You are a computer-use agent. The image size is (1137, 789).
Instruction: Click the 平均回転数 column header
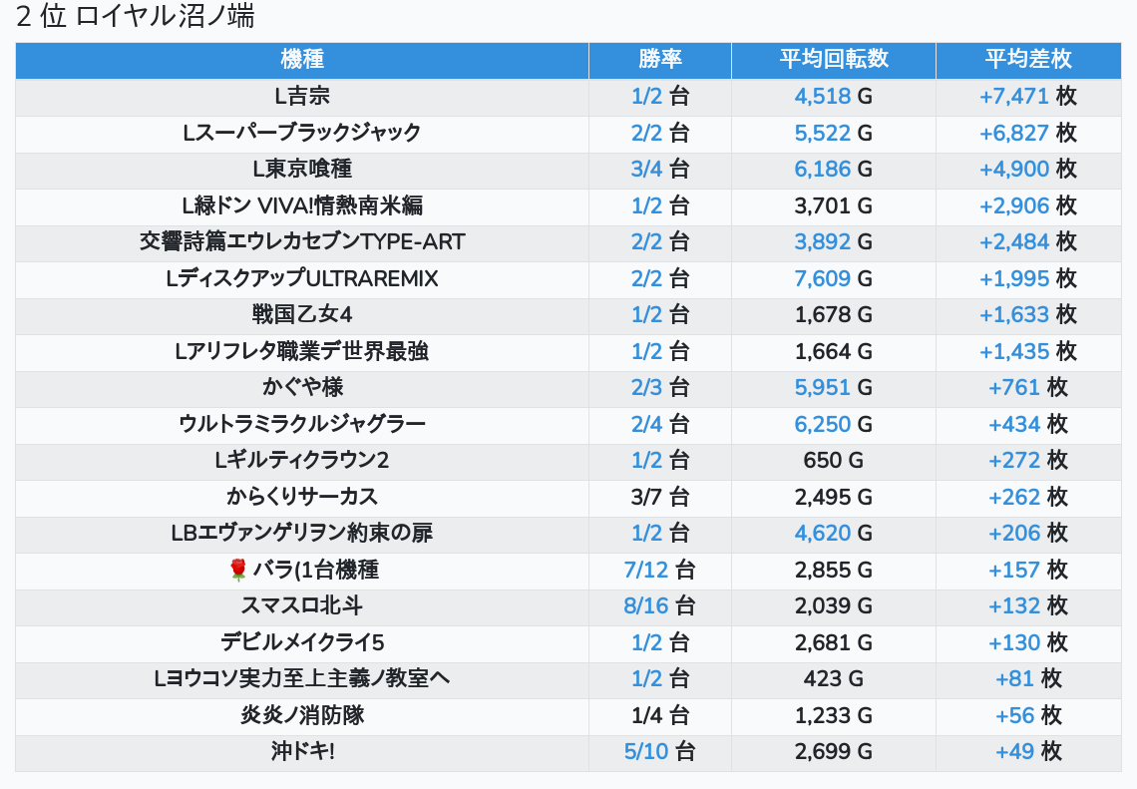coord(833,59)
